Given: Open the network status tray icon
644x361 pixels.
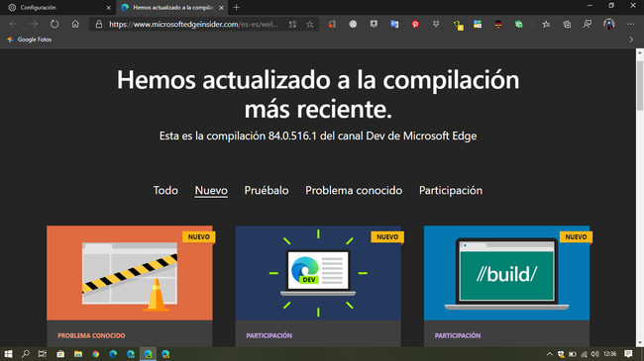Looking at the screenshot, I should pyautogui.click(x=584, y=354).
